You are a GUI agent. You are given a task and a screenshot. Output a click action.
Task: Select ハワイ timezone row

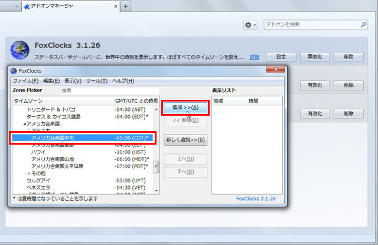click(83, 152)
